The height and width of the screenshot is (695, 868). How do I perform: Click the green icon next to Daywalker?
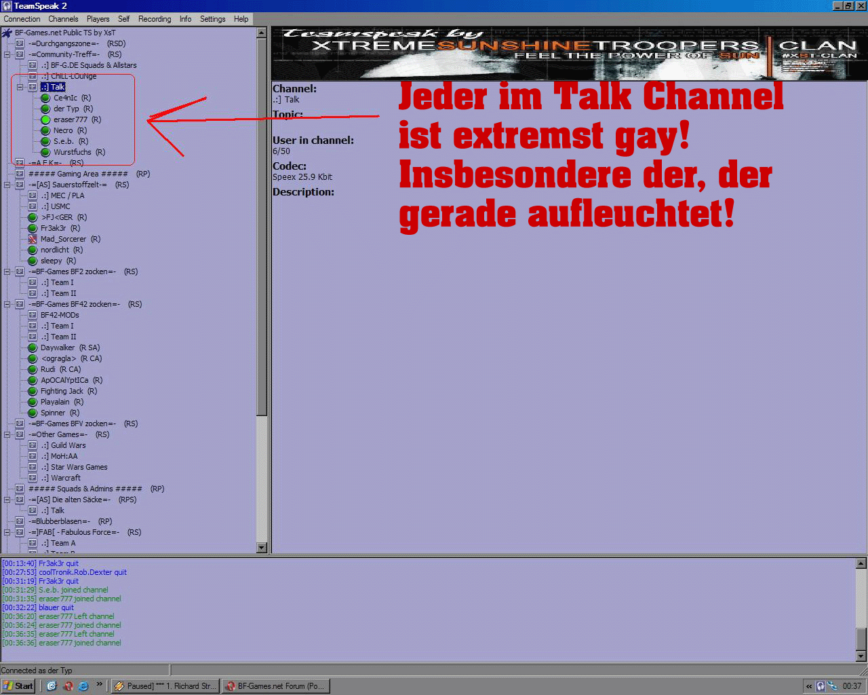point(33,347)
